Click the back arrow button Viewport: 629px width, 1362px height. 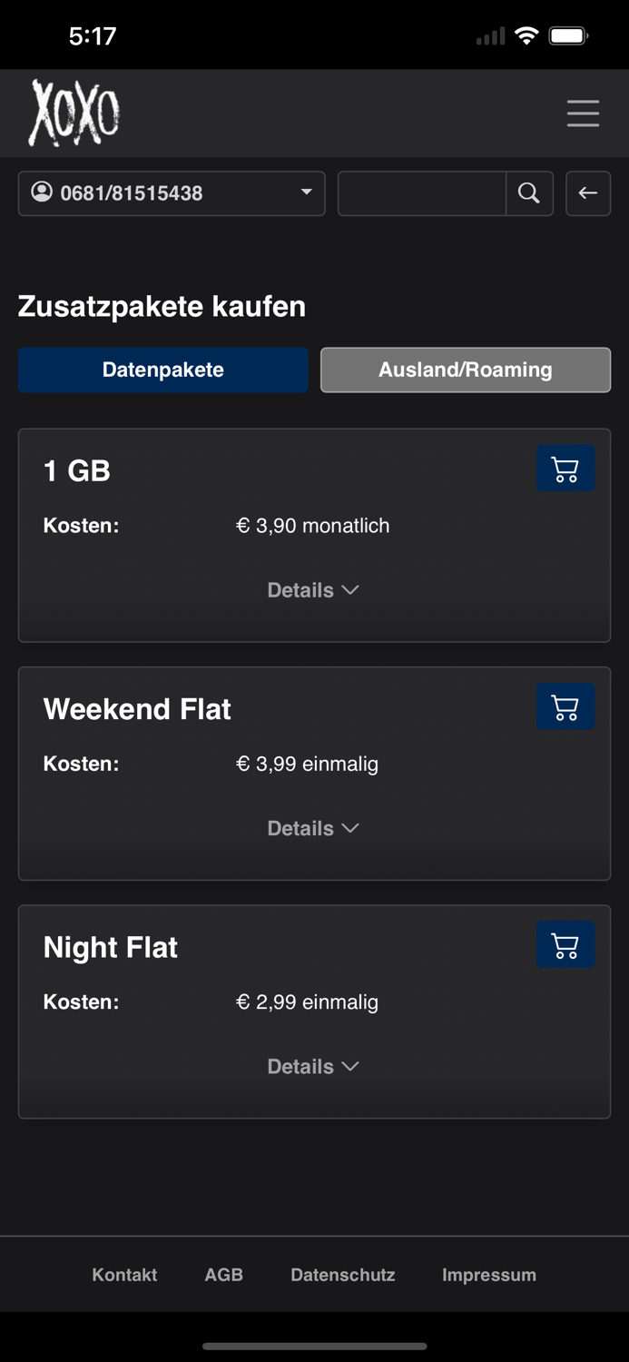(588, 192)
